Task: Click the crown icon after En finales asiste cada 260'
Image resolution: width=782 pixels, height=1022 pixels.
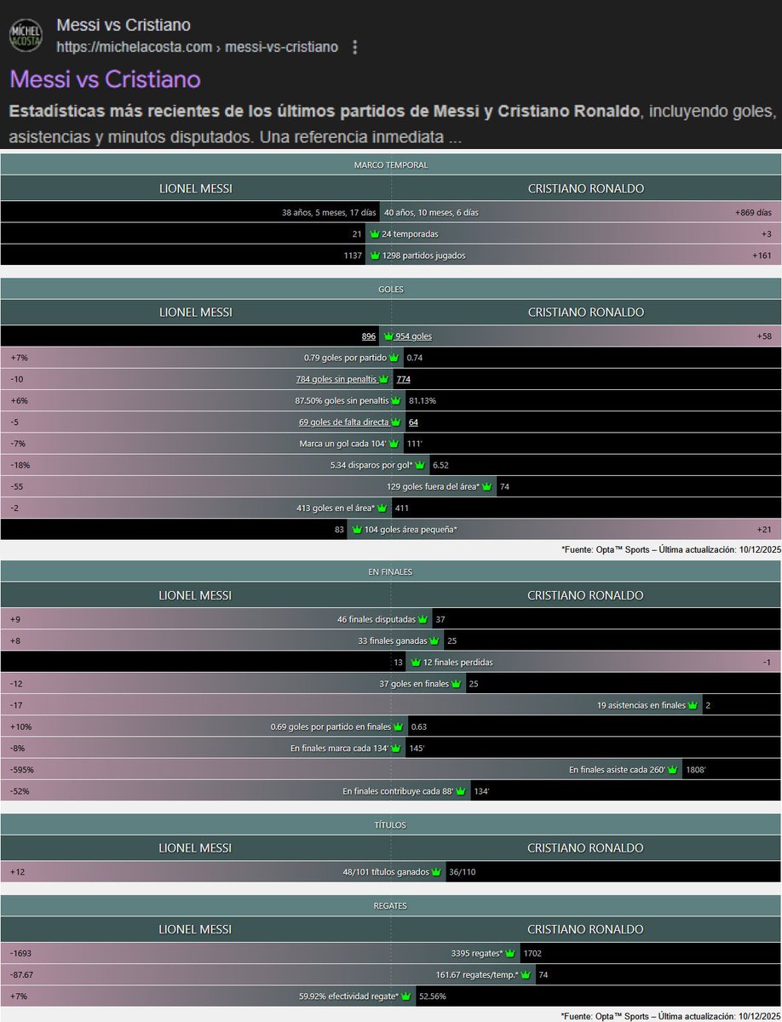Action: (674, 769)
